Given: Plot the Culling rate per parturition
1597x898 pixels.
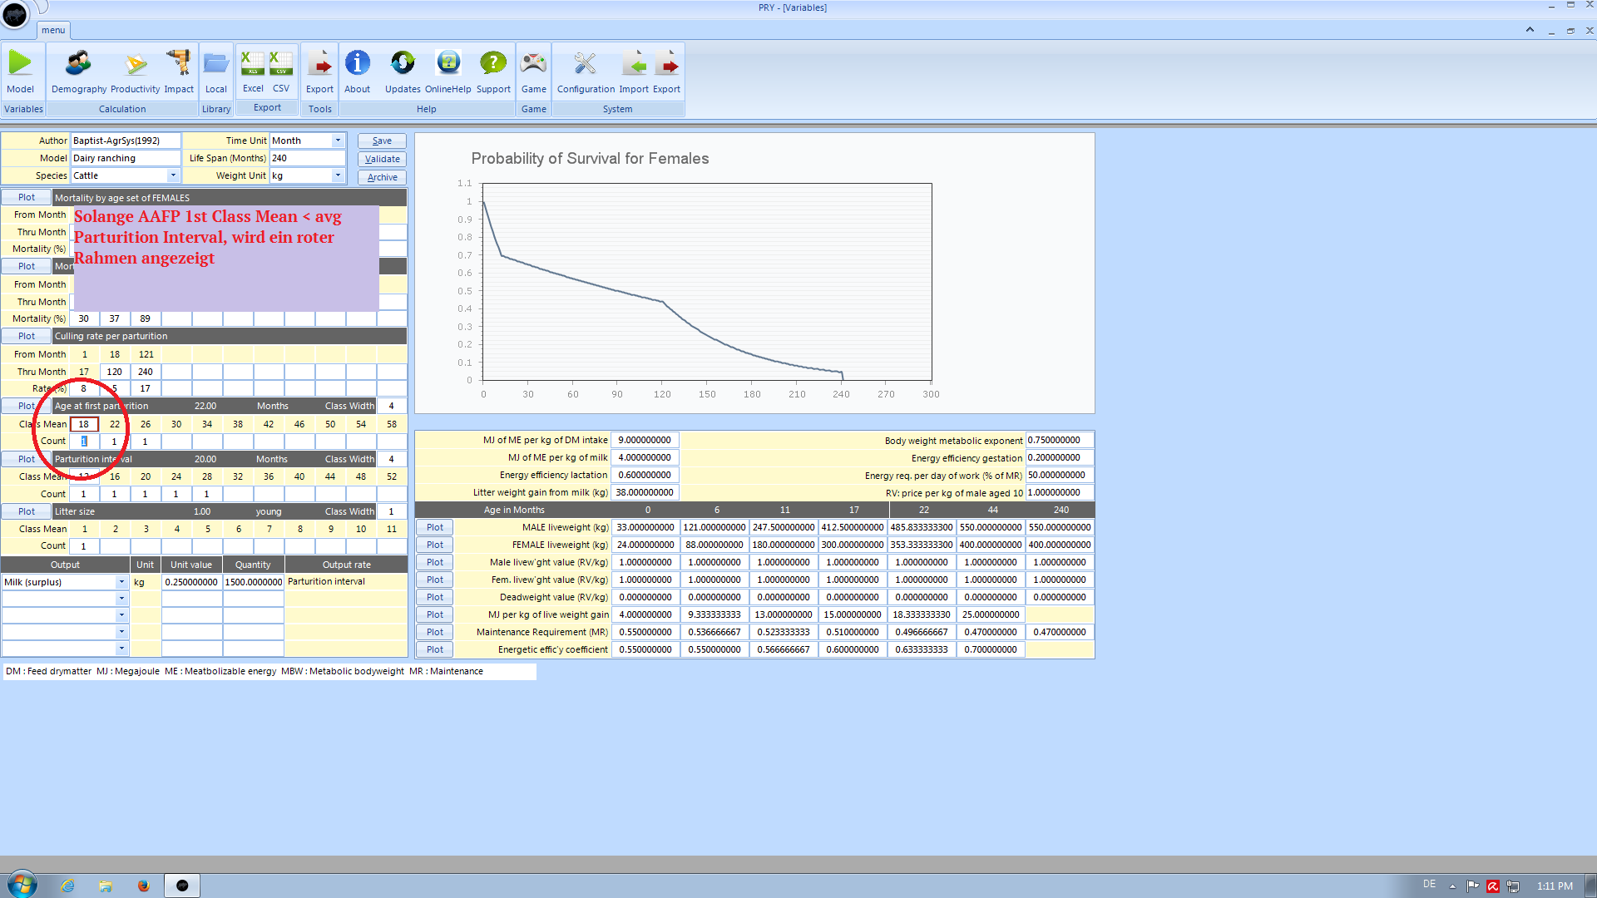Looking at the screenshot, I should click(27, 336).
